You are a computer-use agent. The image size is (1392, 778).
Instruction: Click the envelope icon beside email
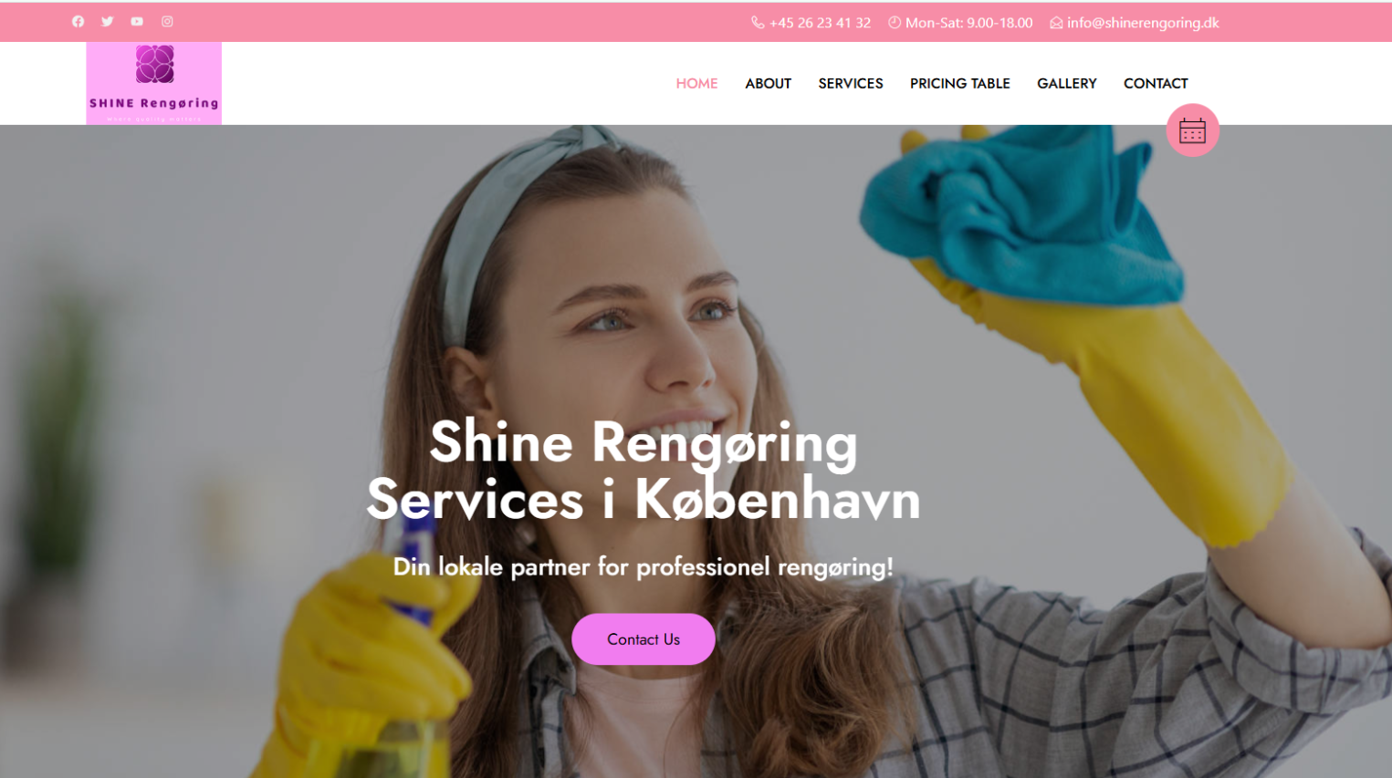pos(1056,23)
